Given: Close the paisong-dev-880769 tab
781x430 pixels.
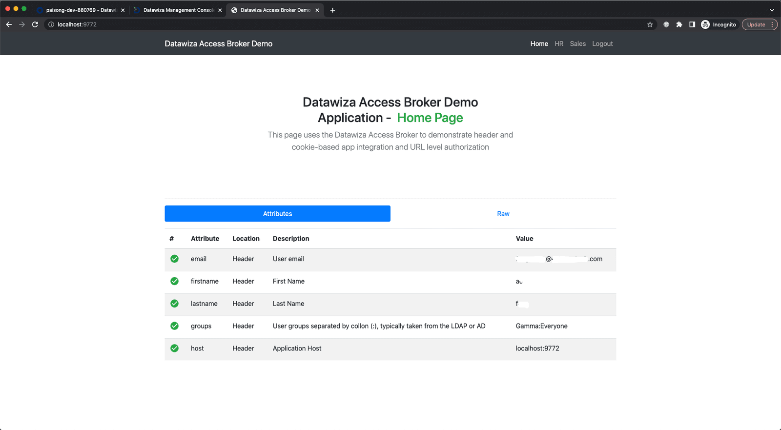Looking at the screenshot, I should coord(123,10).
